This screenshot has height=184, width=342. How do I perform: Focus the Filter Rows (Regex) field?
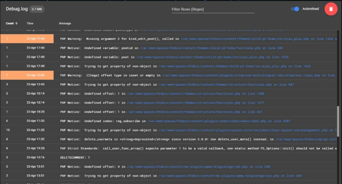click(x=213, y=9)
